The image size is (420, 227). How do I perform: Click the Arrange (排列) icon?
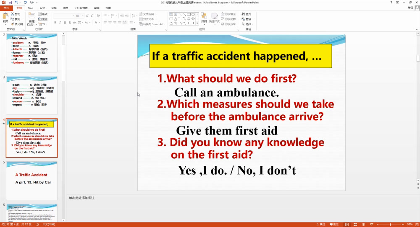click(x=204, y=18)
